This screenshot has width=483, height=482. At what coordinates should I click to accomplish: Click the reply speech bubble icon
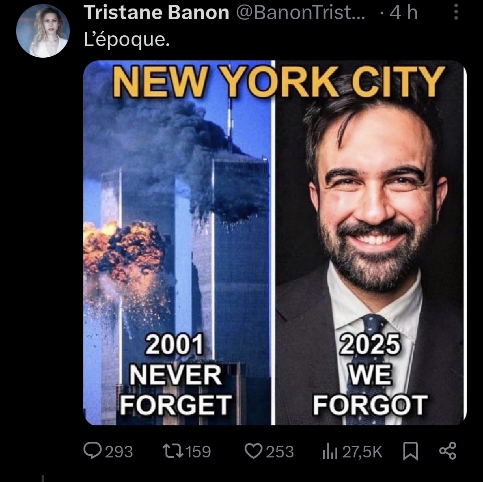92,451
